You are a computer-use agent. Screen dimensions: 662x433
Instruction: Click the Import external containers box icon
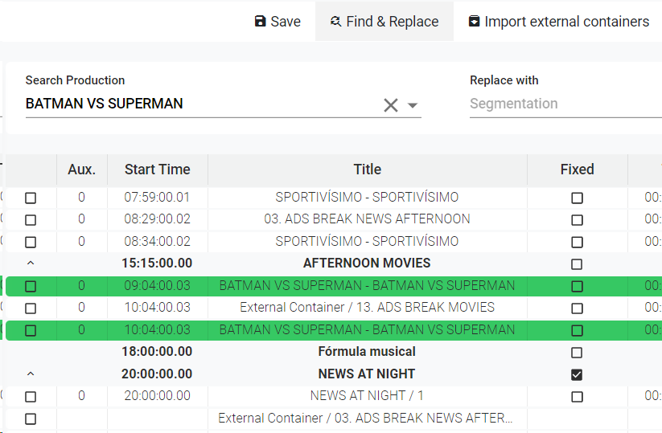click(x=475, y=22)
